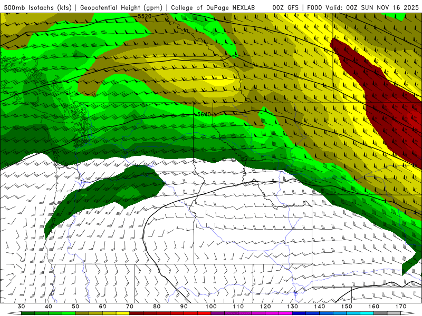422x316 pixels.
Task: Click the 'F000 Valid: 00Z SUN NOV 16 2025' text
Action: coord(363,7)
